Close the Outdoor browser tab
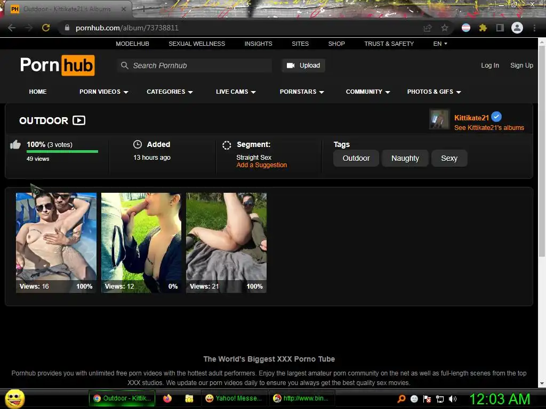This screenshot has width=546, height=409. [124, 10]
